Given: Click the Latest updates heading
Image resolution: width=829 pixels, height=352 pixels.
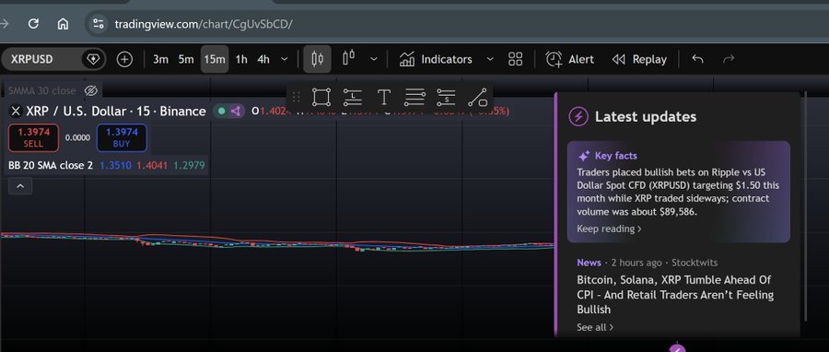Looking at the screenshot, I should tap(646, 116).
